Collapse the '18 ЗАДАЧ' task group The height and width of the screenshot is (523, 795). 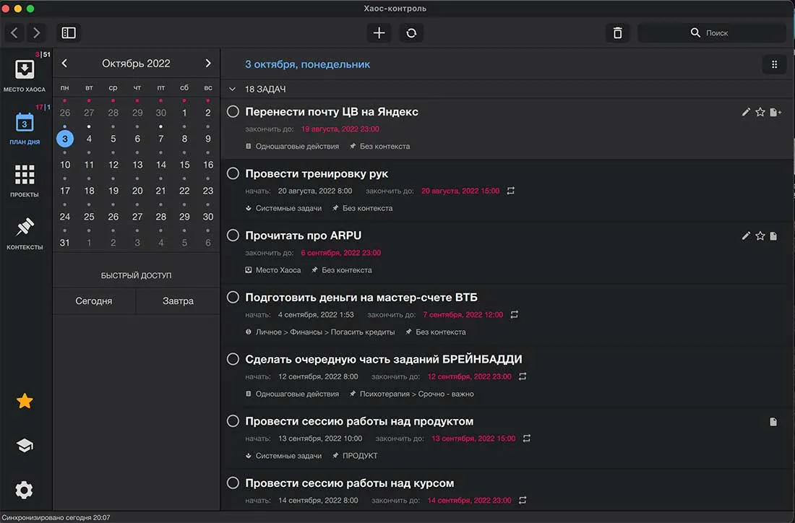[x=232, y=89]
